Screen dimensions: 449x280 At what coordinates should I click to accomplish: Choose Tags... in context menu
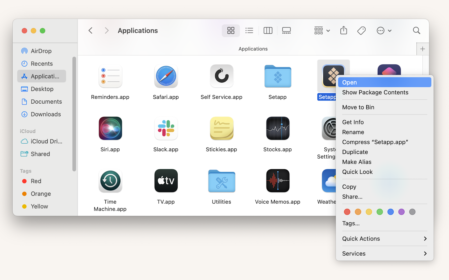384,223
